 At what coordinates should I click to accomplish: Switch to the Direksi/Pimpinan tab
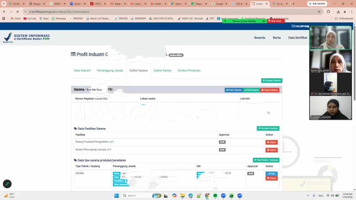click(x=189, y=70)
